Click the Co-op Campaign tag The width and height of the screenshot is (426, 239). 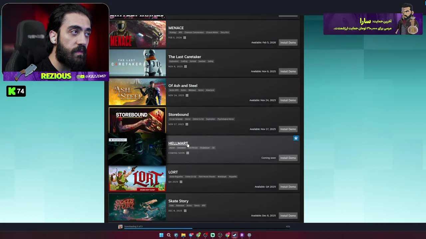click(176, 119)
